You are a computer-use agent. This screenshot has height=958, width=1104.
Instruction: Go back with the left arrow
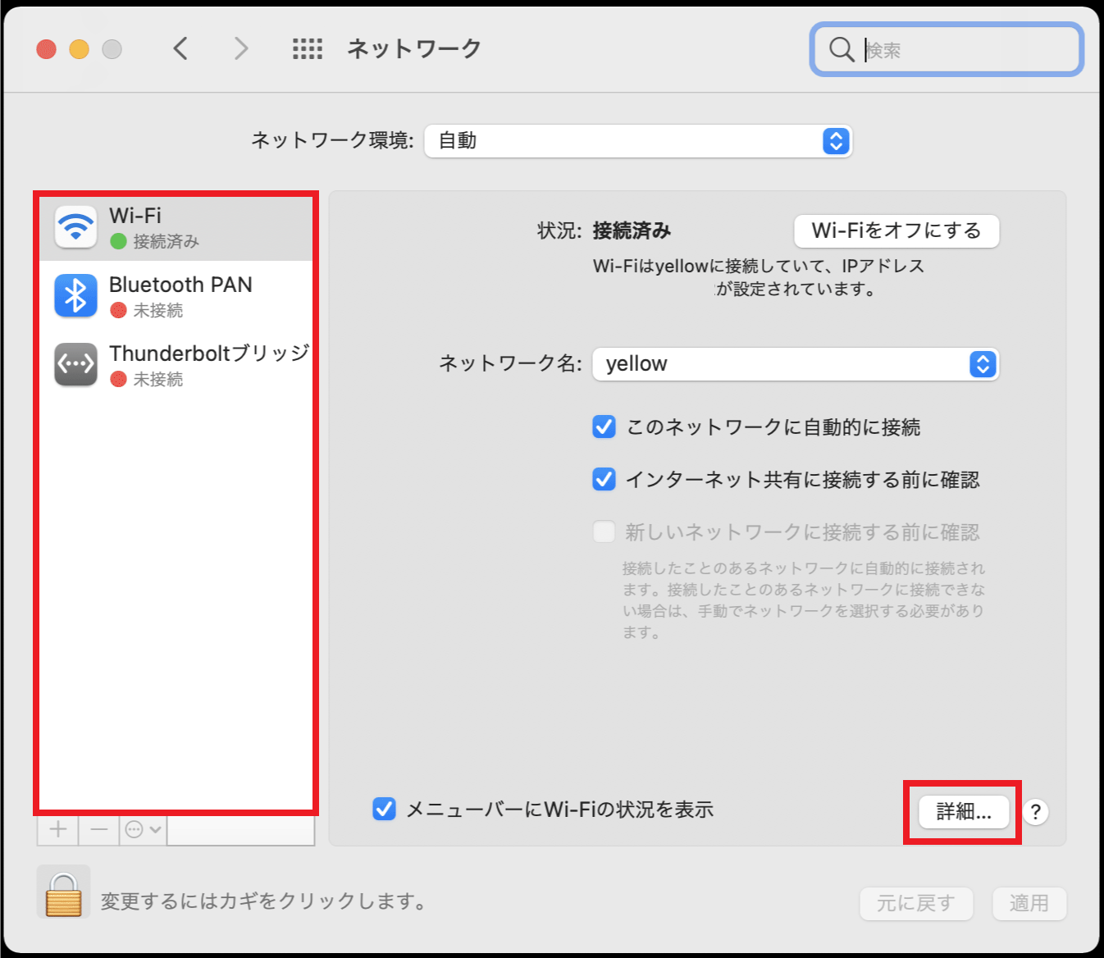point(181,49)
